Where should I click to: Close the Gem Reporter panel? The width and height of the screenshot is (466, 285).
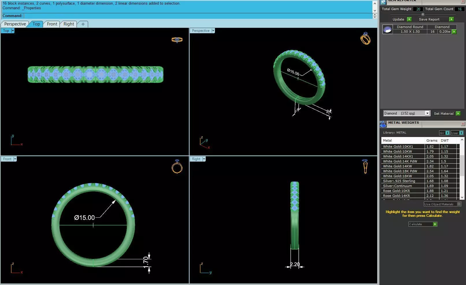pyautogui.click(x=463, y=2)
